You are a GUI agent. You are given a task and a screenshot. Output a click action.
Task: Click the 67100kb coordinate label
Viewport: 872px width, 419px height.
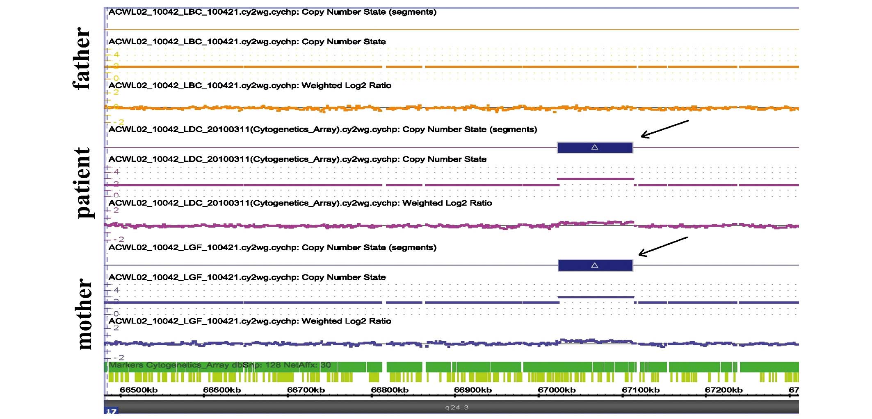[641, 390]
